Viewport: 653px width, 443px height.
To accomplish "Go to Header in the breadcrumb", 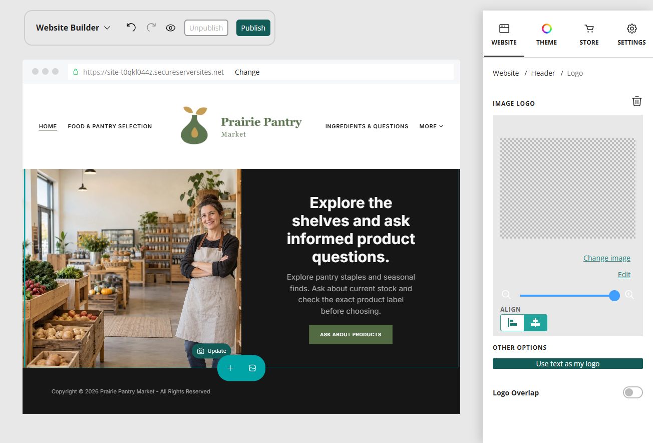I will click(543, 73).
